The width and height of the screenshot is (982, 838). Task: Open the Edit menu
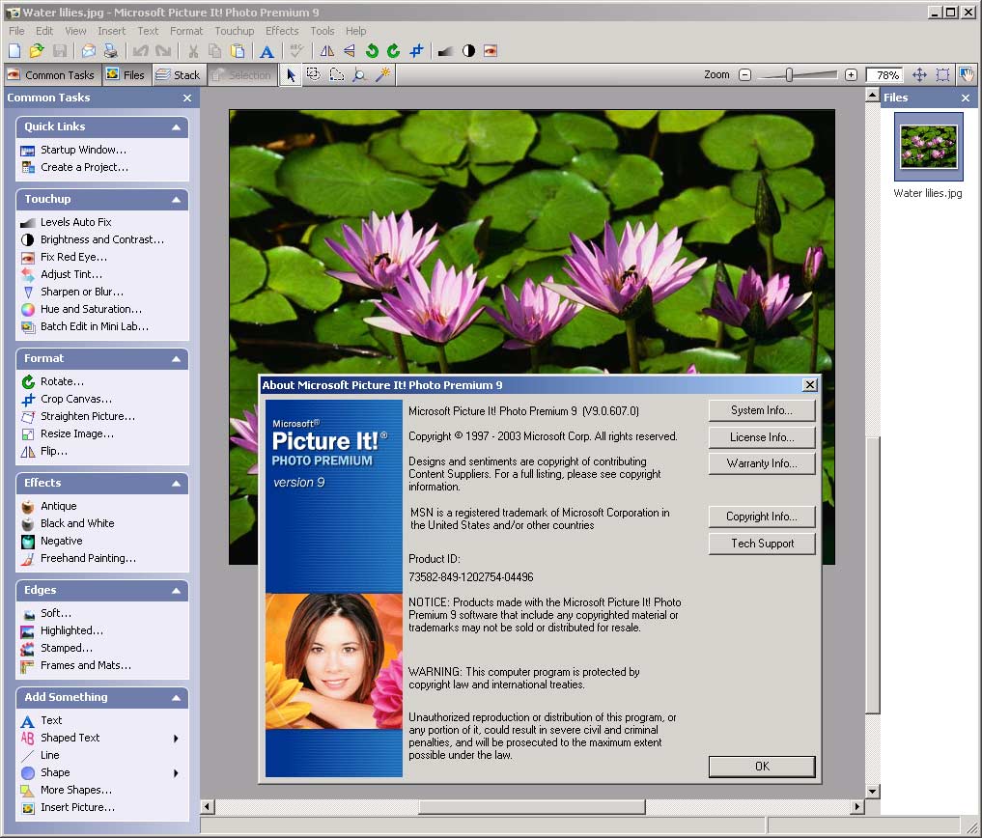point(44,31)
